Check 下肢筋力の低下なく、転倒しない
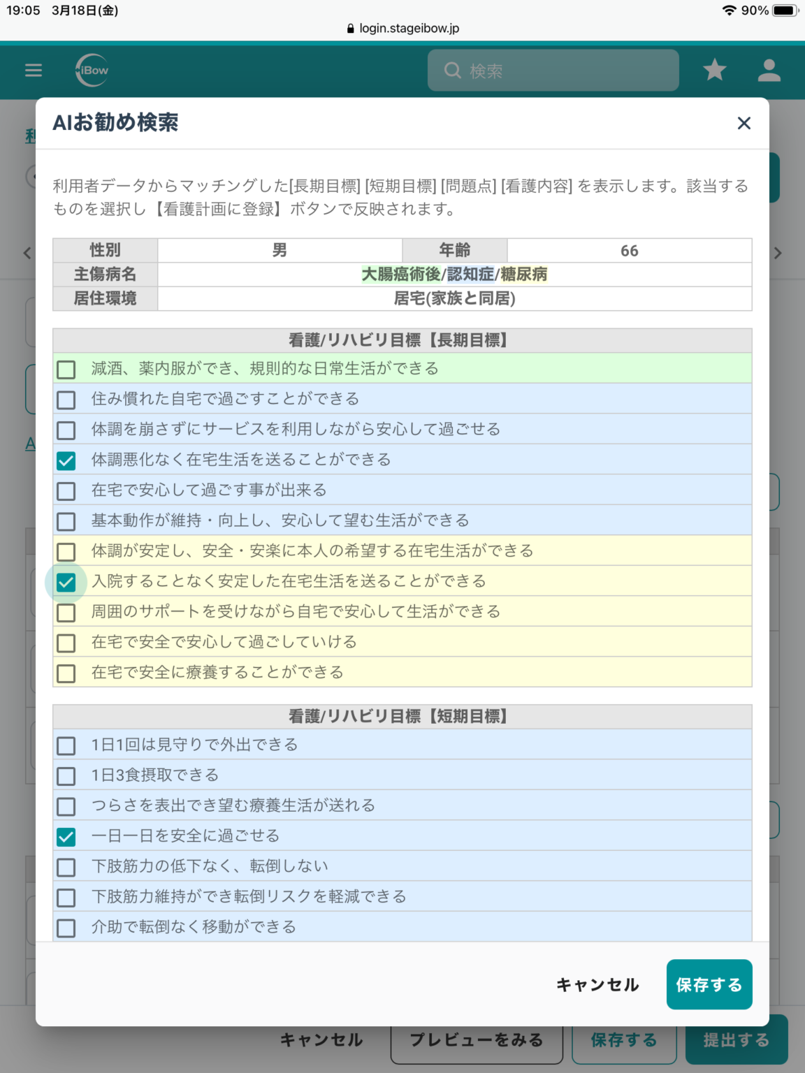Screen dimensions: 805x1073 tap(66, 867)
